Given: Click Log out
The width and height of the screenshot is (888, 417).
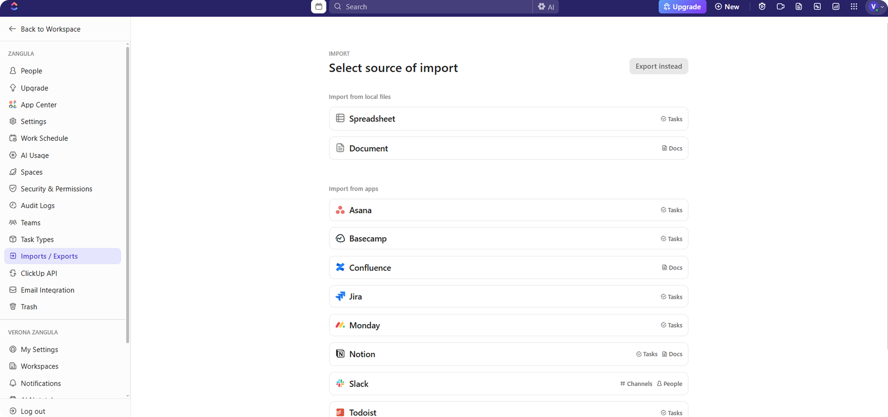Looking at the screenshot, I should (x=27, y=411).
